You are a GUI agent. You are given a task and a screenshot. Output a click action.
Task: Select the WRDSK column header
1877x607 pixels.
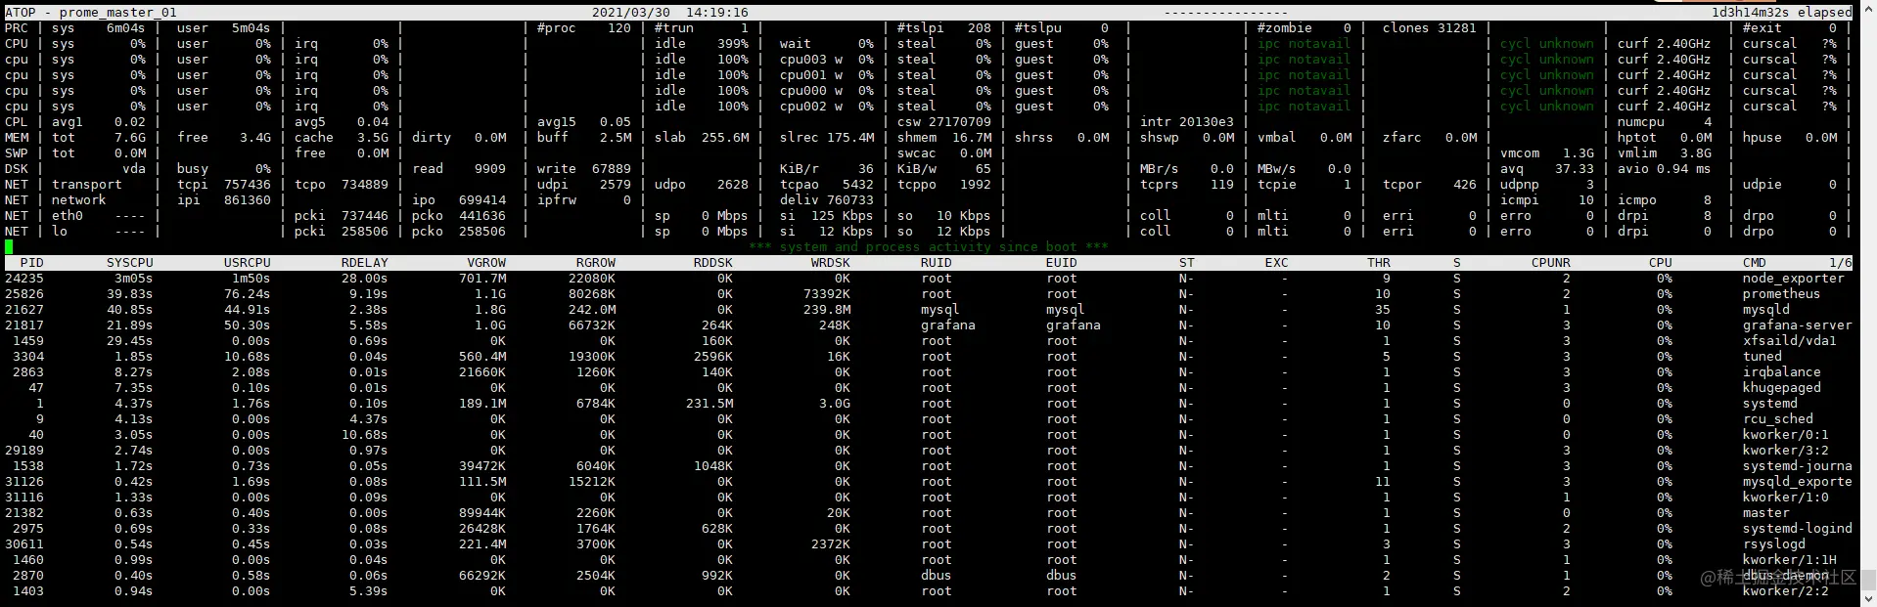click(x=830, y=263)
